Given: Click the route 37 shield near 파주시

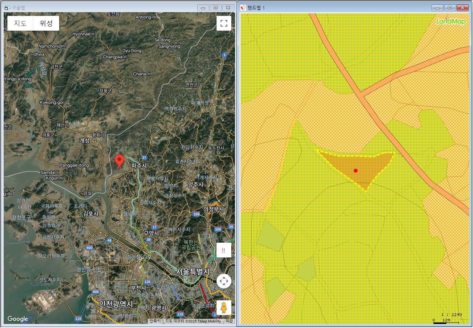Looking at the screenshot, I should (144, 158).
